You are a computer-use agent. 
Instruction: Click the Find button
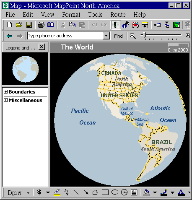point(118,36)
